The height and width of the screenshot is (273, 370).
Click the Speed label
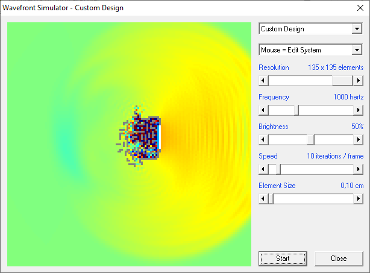(268, 156)
